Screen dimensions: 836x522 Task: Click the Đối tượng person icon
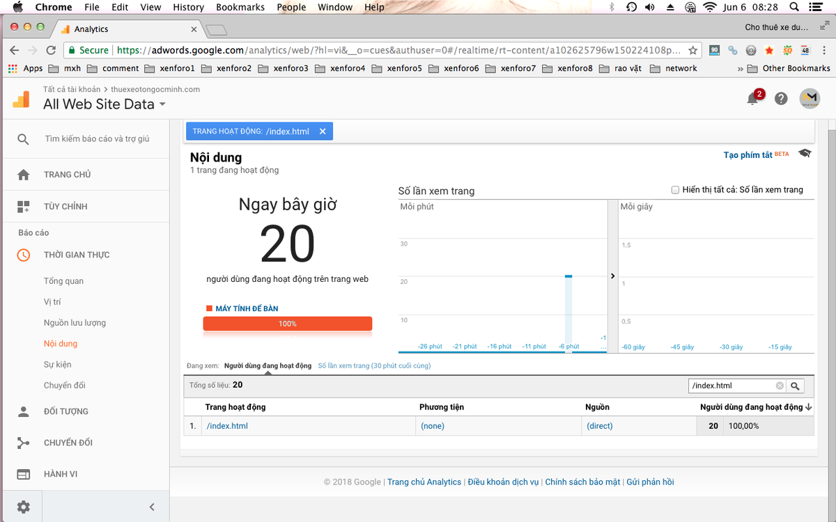pos(23,411)
